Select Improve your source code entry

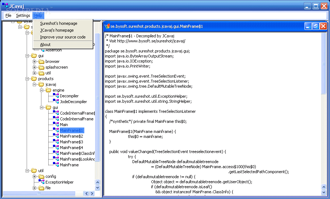(x=63, y=37)
